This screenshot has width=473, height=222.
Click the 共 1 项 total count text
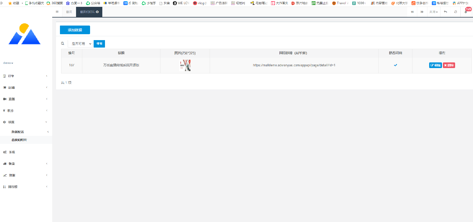pyautogui.click(x=66, y=83)
